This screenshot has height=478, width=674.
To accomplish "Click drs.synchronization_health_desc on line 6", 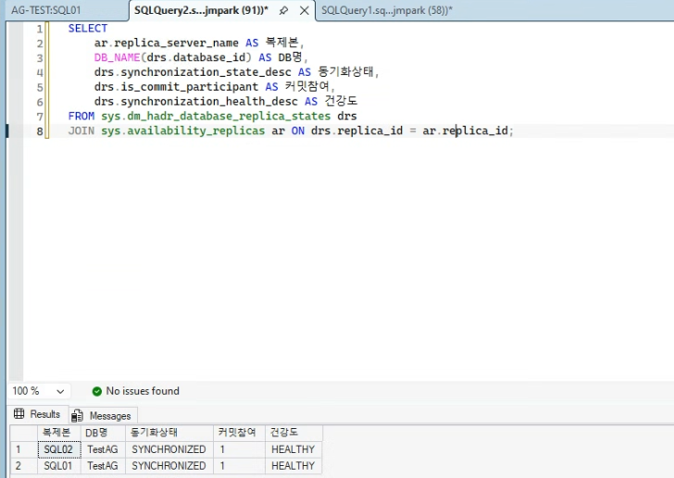I will pyautogui.click(x=196, y=102).
